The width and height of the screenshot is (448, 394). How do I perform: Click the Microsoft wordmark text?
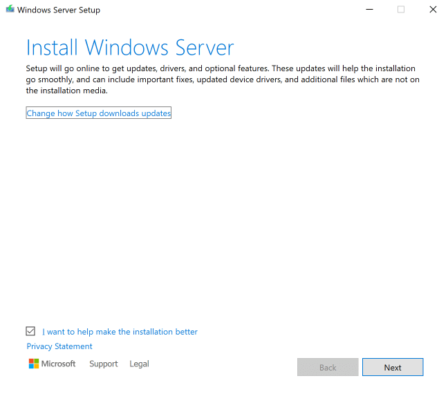[58, 364]
